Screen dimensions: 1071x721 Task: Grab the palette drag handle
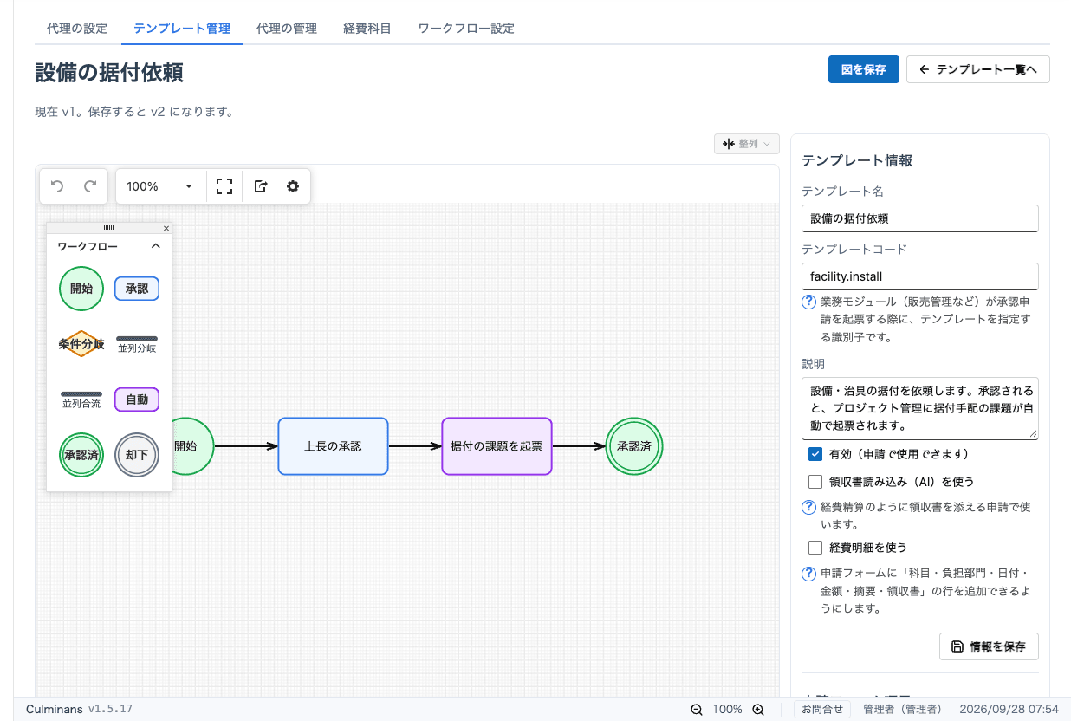point(108,228)
